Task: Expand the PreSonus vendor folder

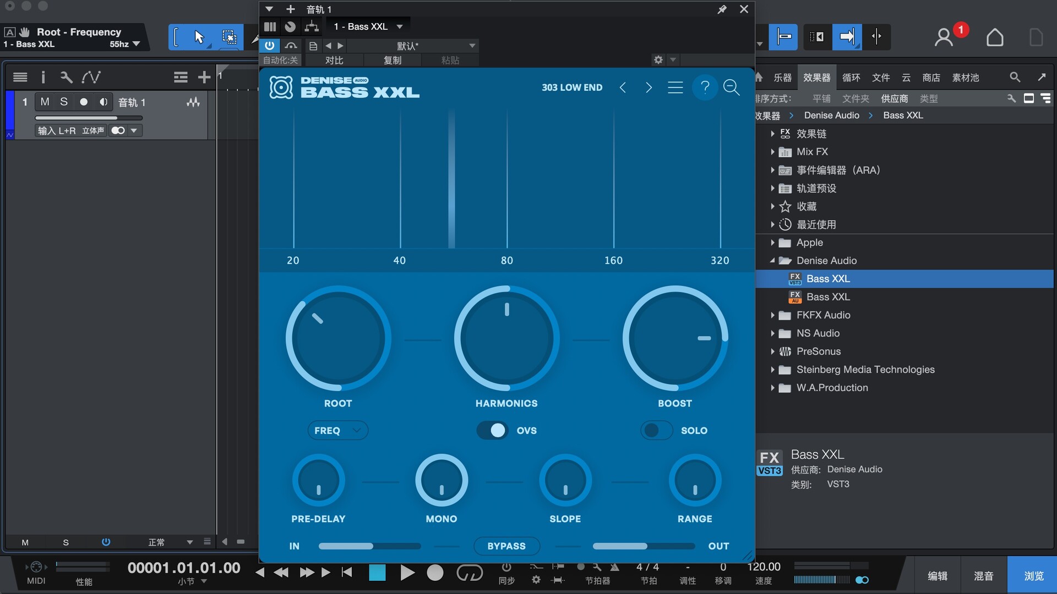Action: (x=772, y=351)
